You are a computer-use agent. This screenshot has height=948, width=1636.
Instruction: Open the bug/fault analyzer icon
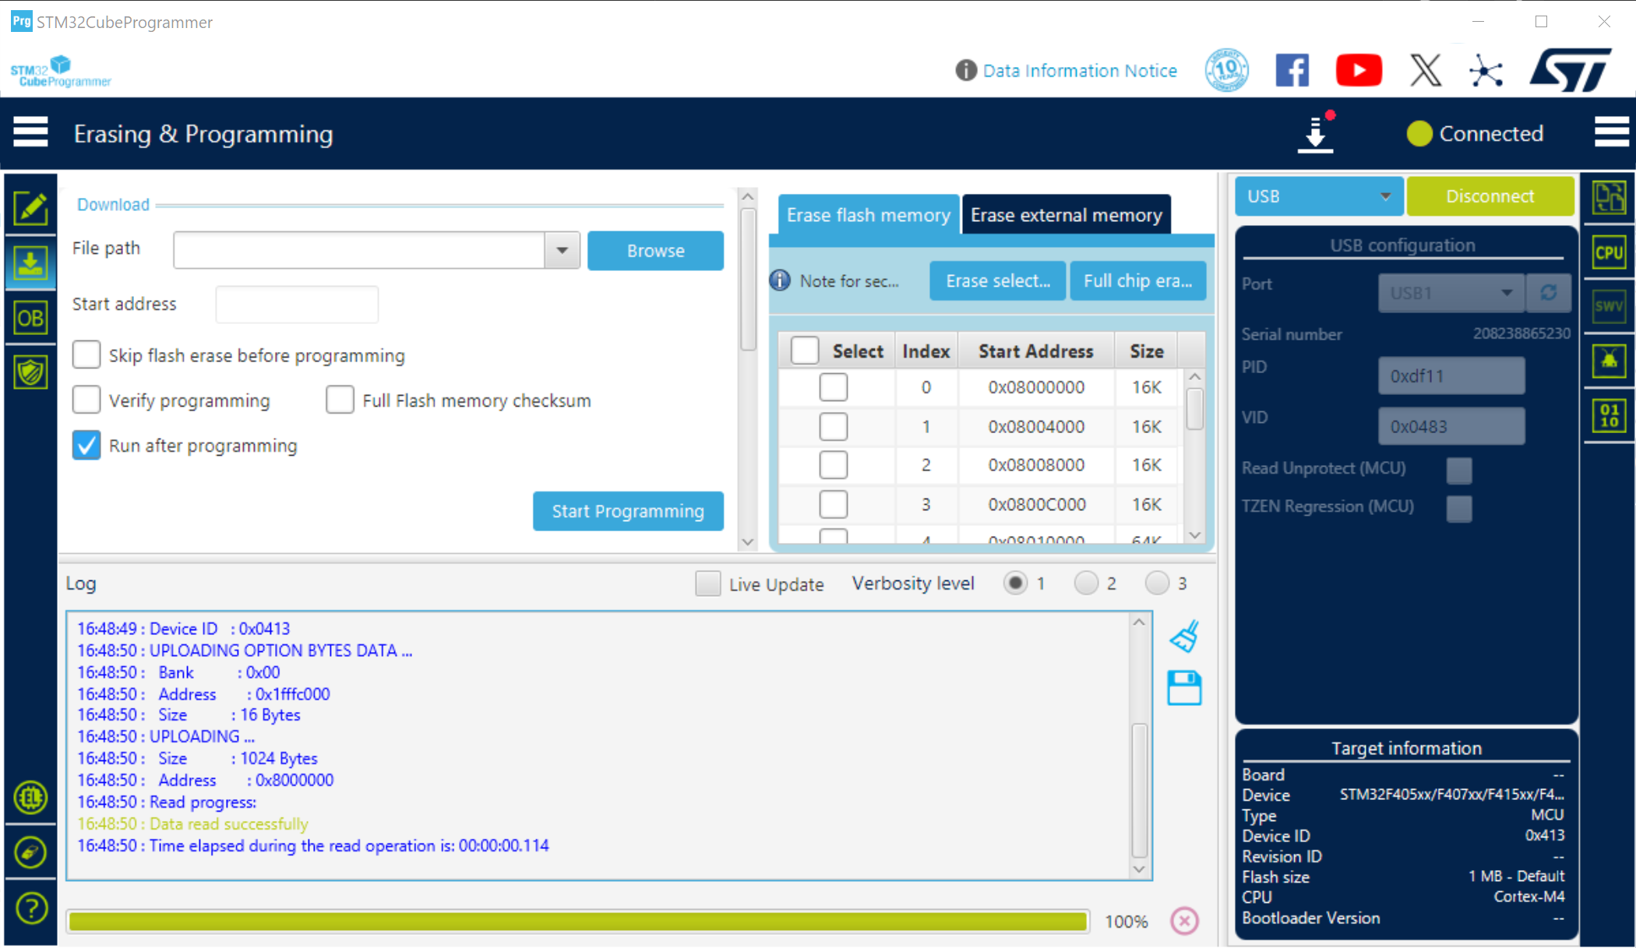(x=1609, y=360)
